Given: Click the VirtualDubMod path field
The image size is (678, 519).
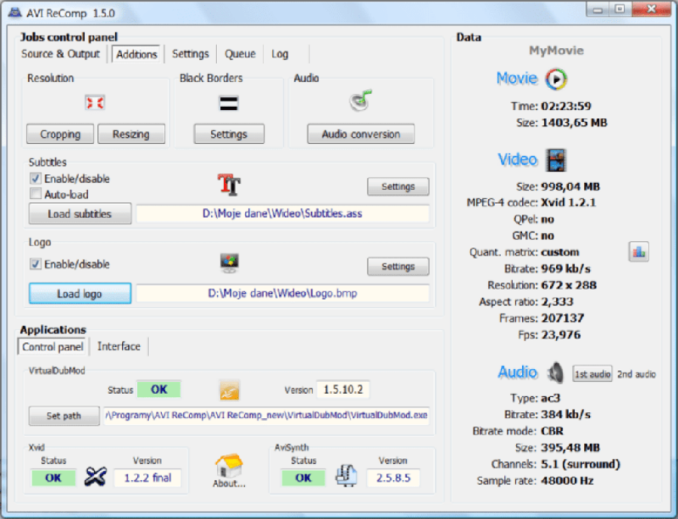Looking at the screenshot, I should pos(267,416).
